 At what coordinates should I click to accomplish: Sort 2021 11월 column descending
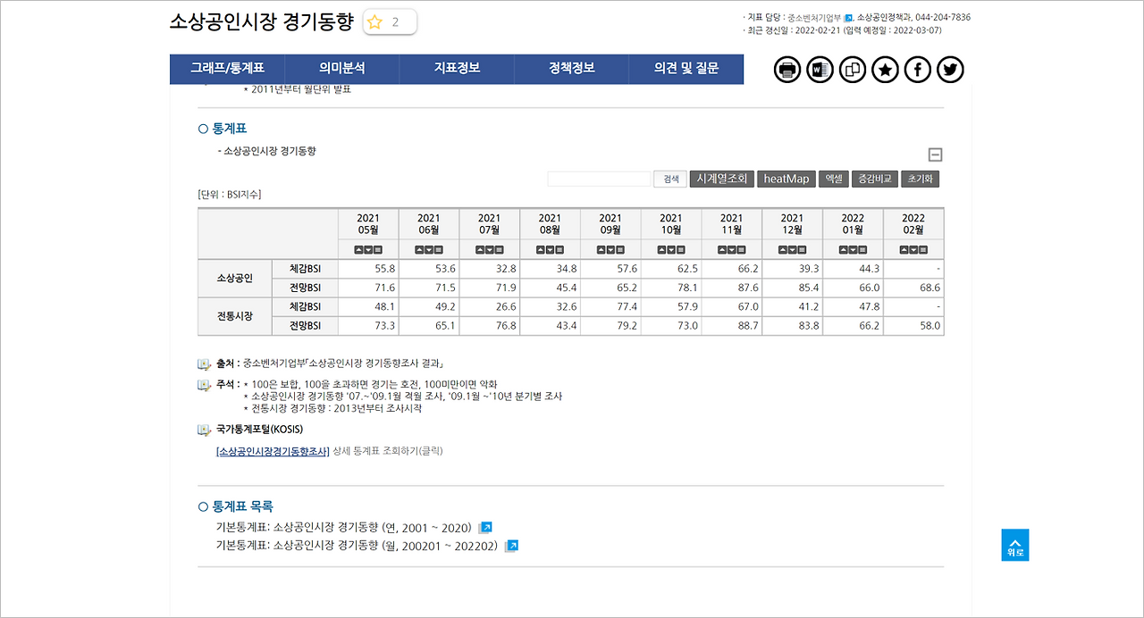coord(732,250)
